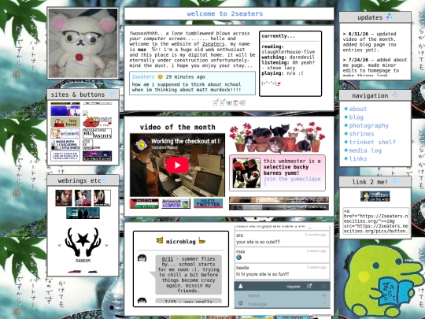Click the 2seaters on the web button

coord(375,196)
